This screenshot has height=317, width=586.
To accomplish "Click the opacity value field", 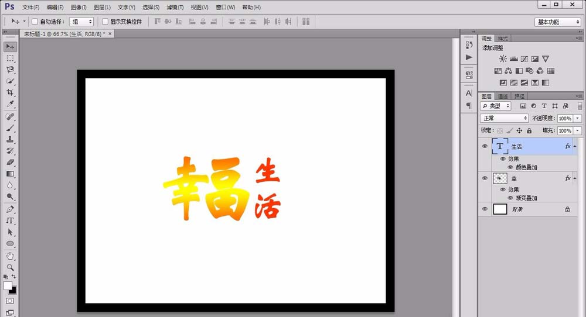I will [x=565, y=118].
